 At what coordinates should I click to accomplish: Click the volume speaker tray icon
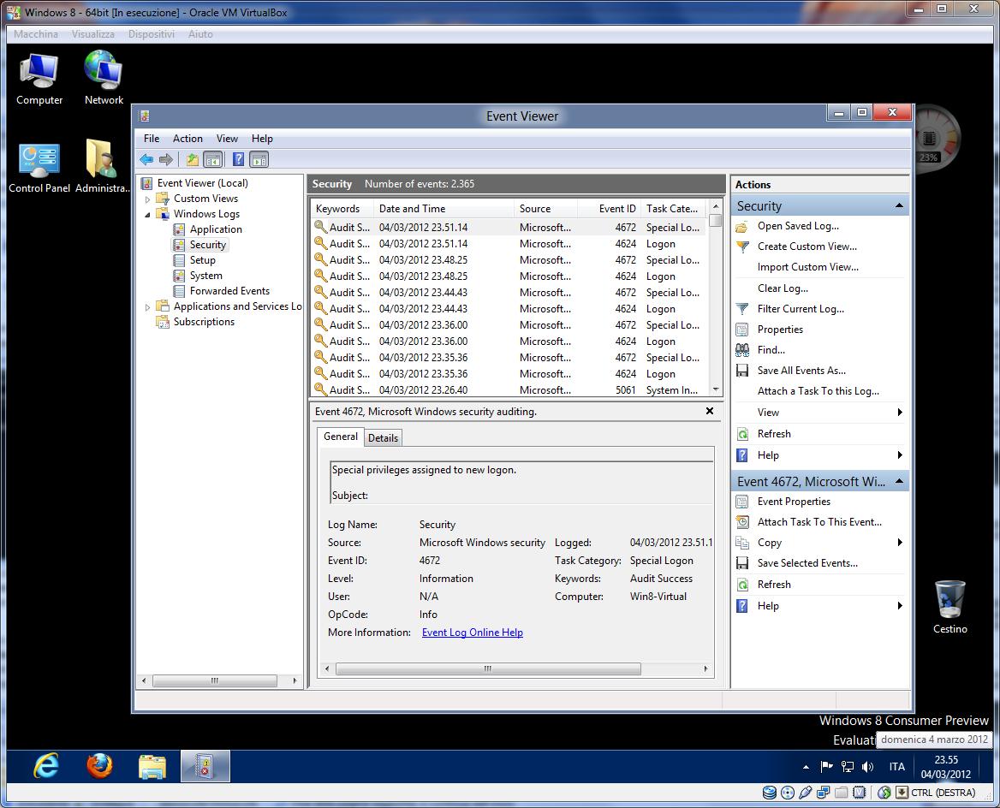point(867,767)
